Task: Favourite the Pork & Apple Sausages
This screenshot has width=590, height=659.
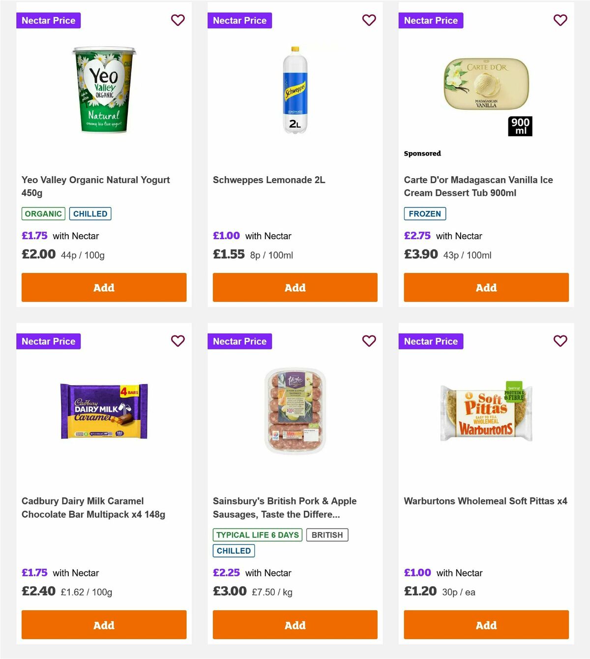Action: (369, 341)
